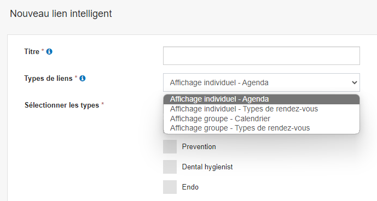The width and height of the screenshot is (377, 201).
Task: Click red asterisk next to Sélectionner les types
Action: coord(103,104)
